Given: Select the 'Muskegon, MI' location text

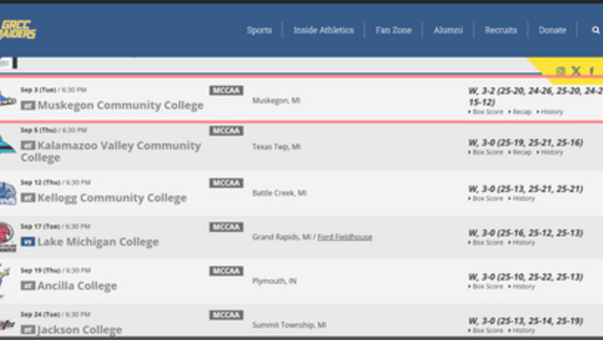Looking at the screenshot, I should click(276, 100).
